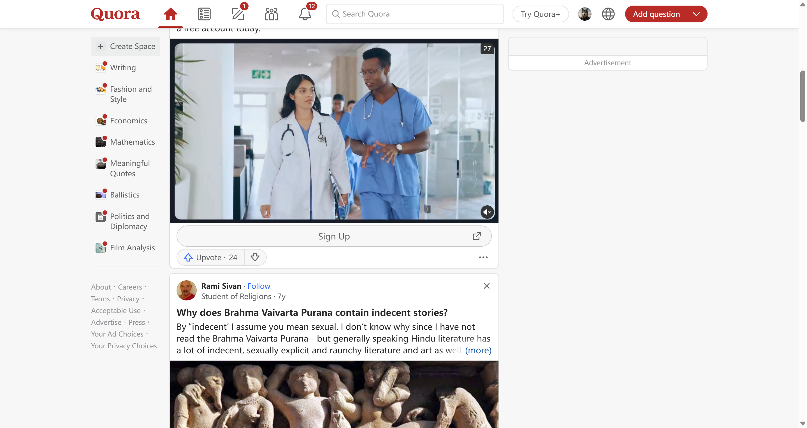Follow Rami Sivan
Image resolution: width=807 pixels, height=428 pixels.
coord(259,286)
